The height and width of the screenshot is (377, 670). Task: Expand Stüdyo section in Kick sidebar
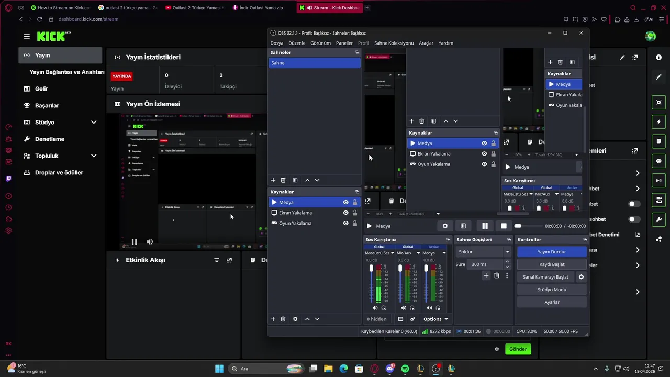point(94,123)
